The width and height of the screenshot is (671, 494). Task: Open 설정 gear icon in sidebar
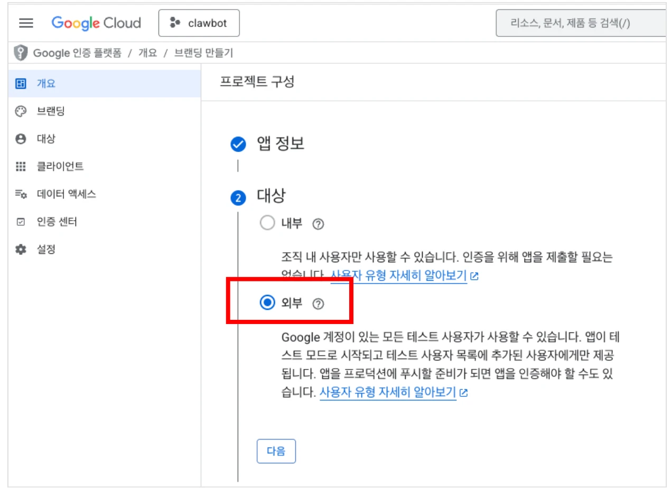[21, 250]
